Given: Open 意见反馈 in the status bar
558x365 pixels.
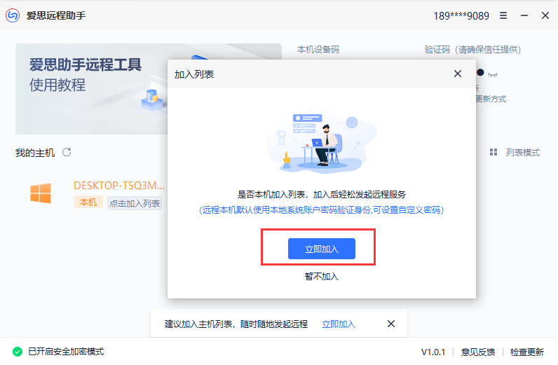Looking at the screenshot, I should (478, 352).
